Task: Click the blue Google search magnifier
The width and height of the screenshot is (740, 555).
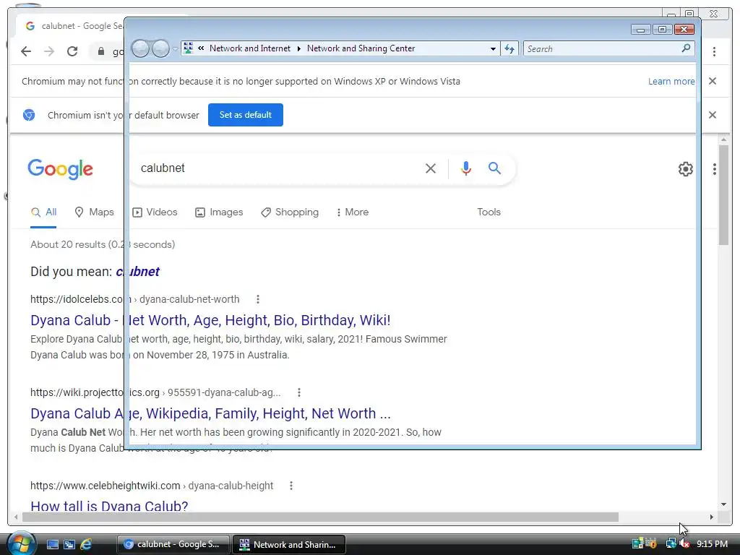Action: [x=494, y=168]
